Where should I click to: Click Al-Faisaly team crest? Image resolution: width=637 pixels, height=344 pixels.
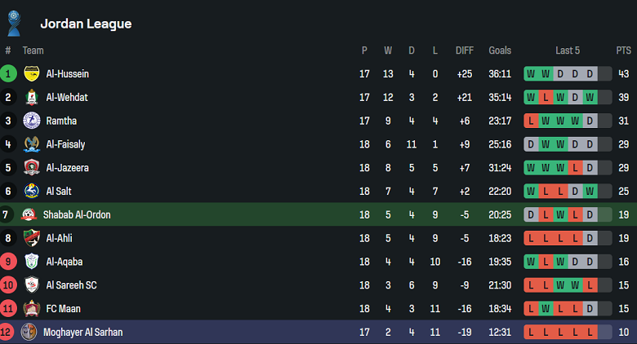coord(32,145)
